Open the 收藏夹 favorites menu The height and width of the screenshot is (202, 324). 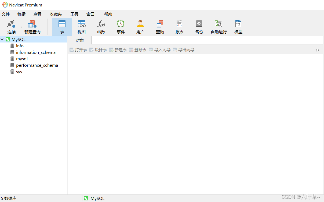(x=56, y=14)
